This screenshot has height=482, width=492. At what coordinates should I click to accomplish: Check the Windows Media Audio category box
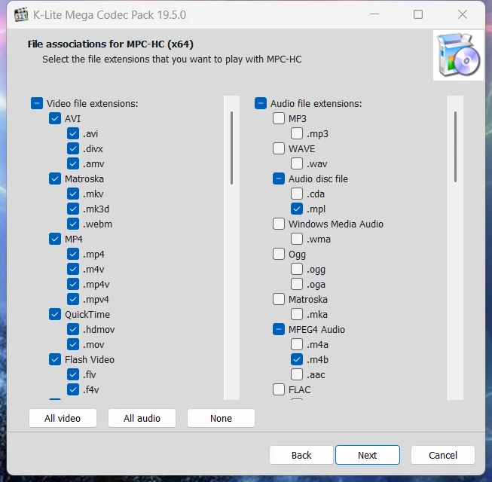tap(279, 224)
